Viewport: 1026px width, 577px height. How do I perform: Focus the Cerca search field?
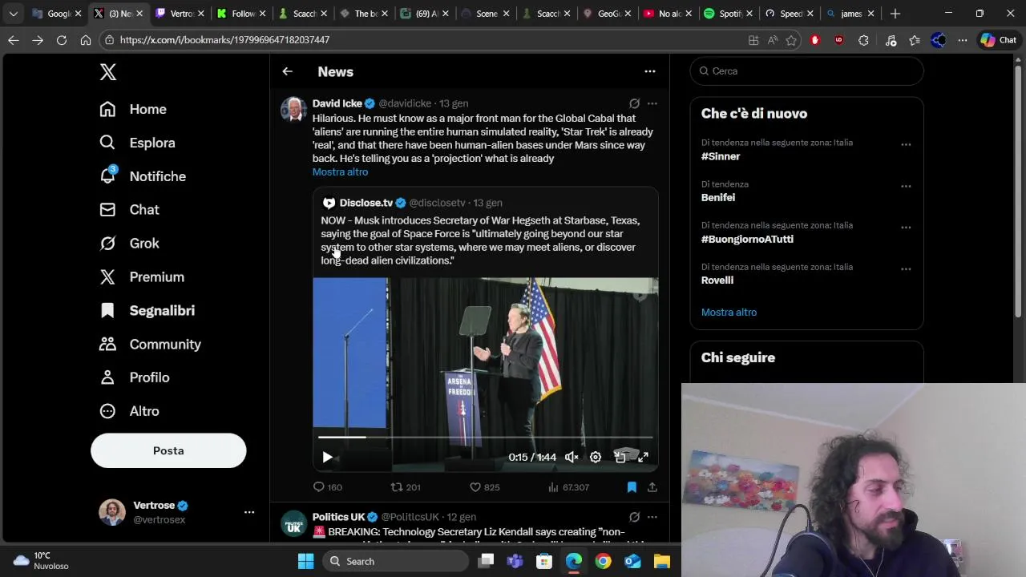[806, 71]
